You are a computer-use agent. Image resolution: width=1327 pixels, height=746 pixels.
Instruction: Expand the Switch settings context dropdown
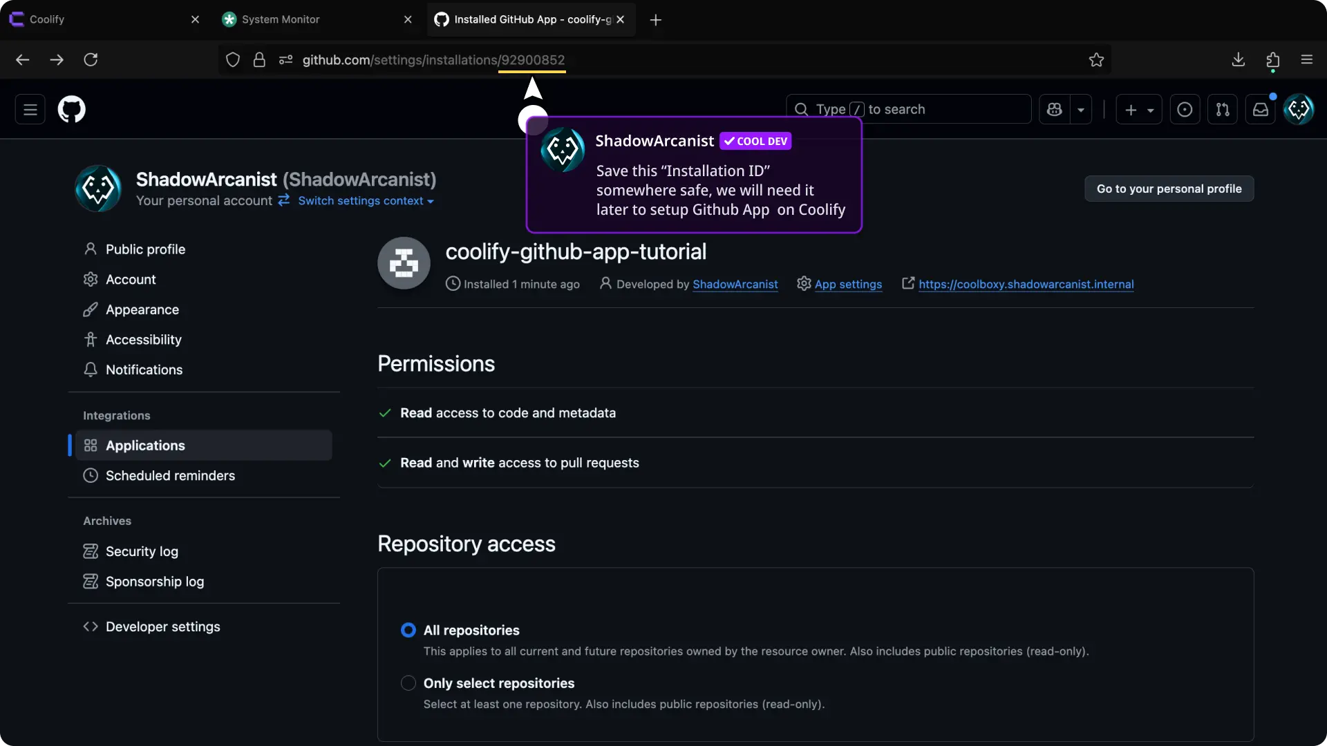(365, 201)
